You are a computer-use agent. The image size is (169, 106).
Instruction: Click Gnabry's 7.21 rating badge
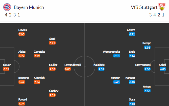pos(52,95)
